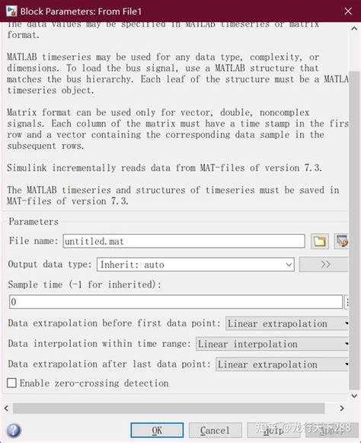Enable zero-crossing detection checkbox
Image resolution: width=361 pixels, height=443 pixels.
tap(11, 383)
